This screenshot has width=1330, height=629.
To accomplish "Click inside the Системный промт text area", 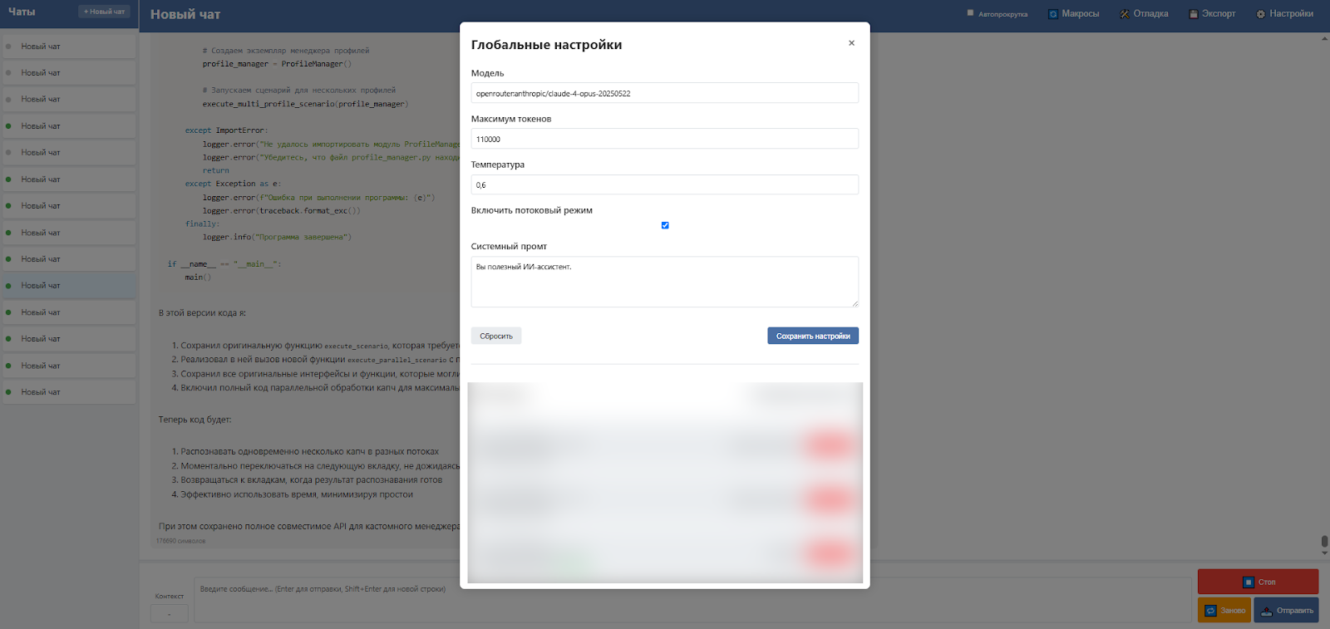I will pos(665,282).
